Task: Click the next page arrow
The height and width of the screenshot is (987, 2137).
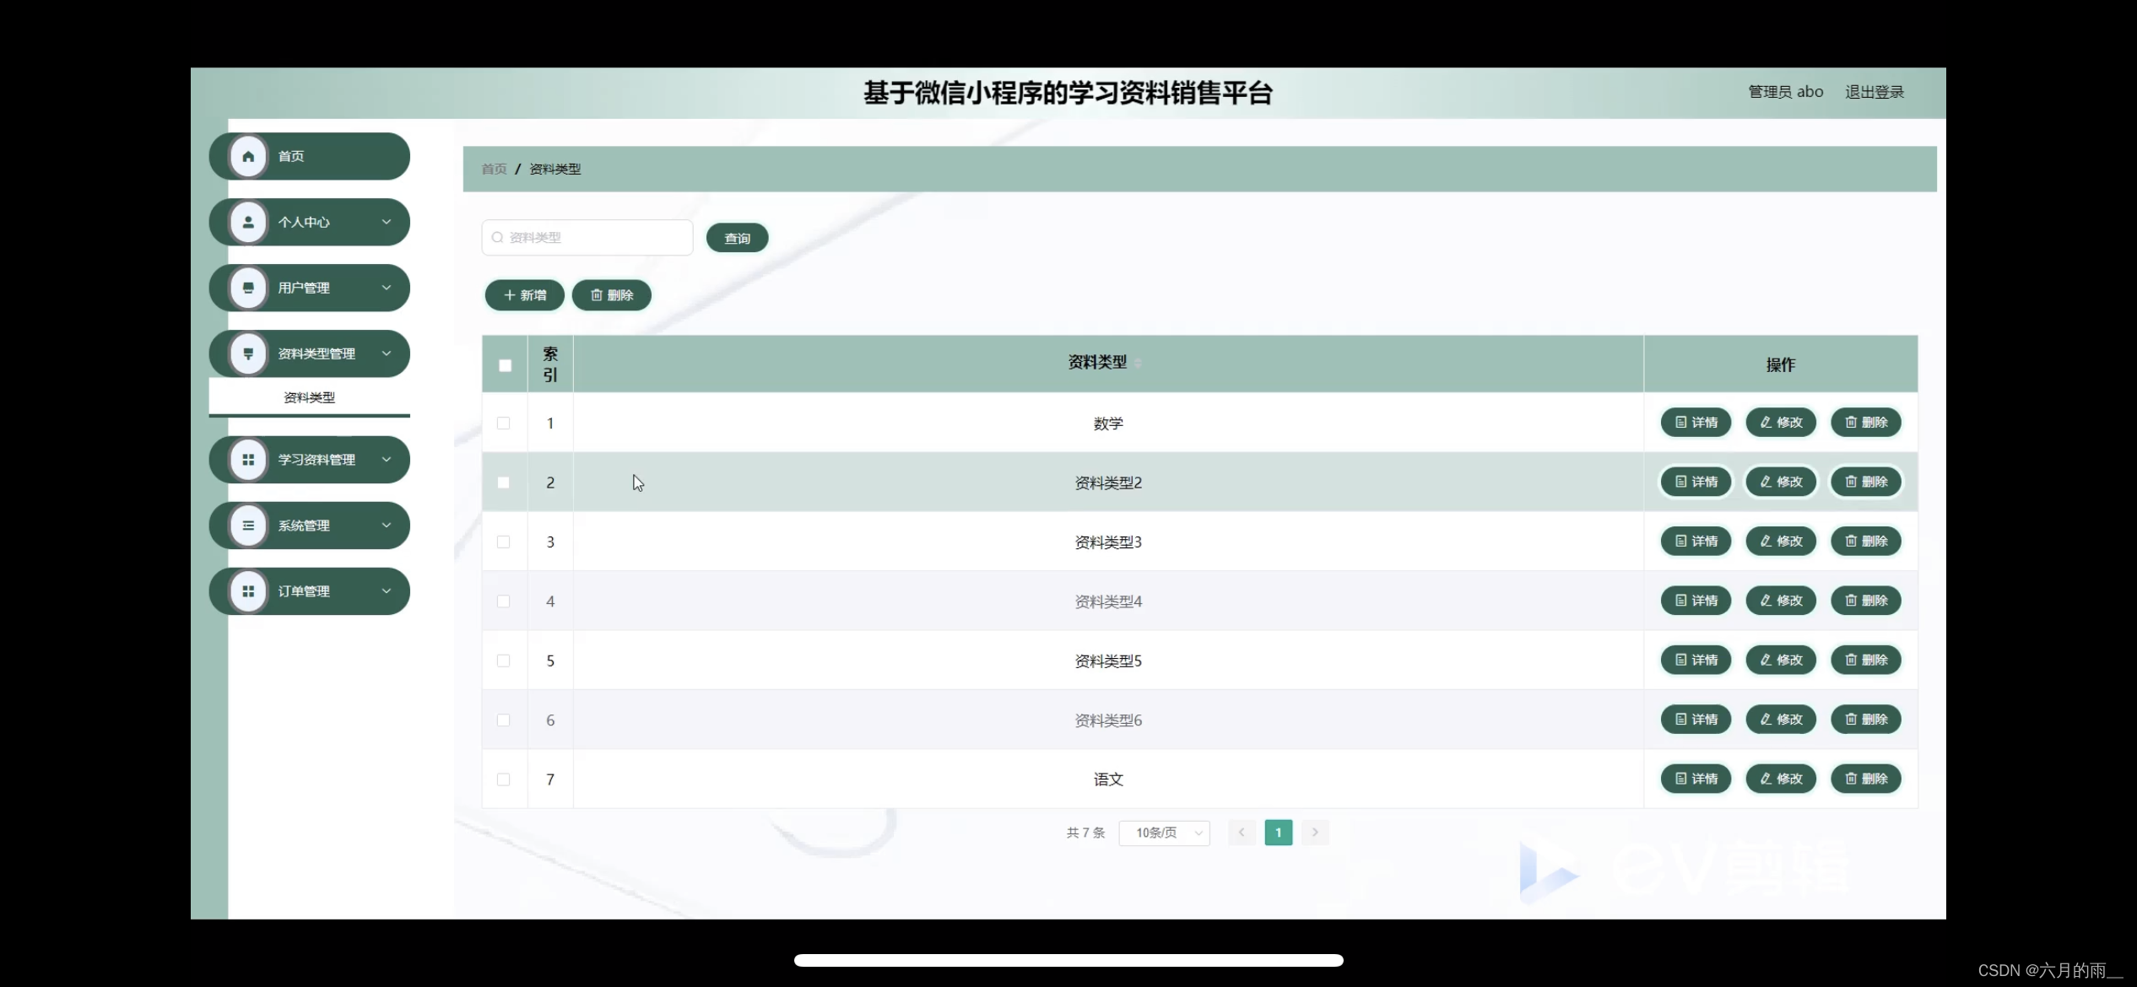Action: click(x=1315, y=833)
